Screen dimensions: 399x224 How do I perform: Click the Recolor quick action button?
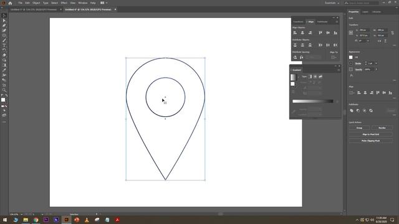pos(382,128)
